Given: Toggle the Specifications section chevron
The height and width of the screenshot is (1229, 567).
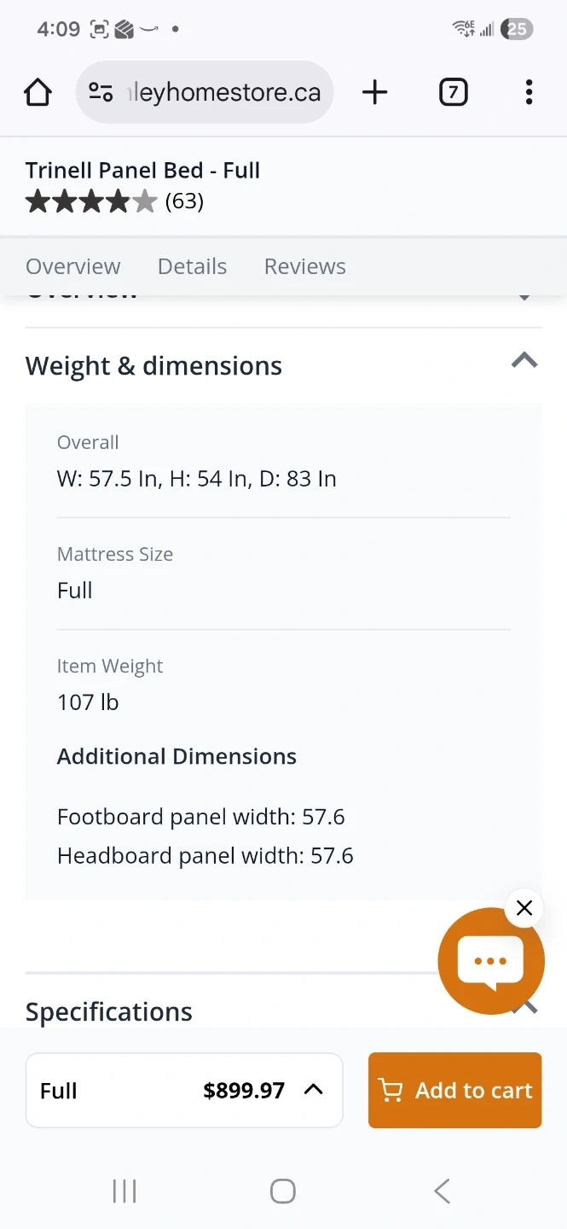Looking at the screenshot, I should tap(529, 1009).
